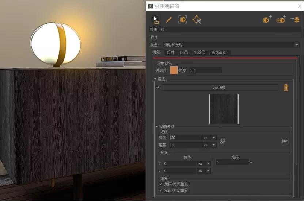The height and width of the screenshot is (201, 304).
Task: Open the 光线追踪 tab
Action: pos(219,53)
